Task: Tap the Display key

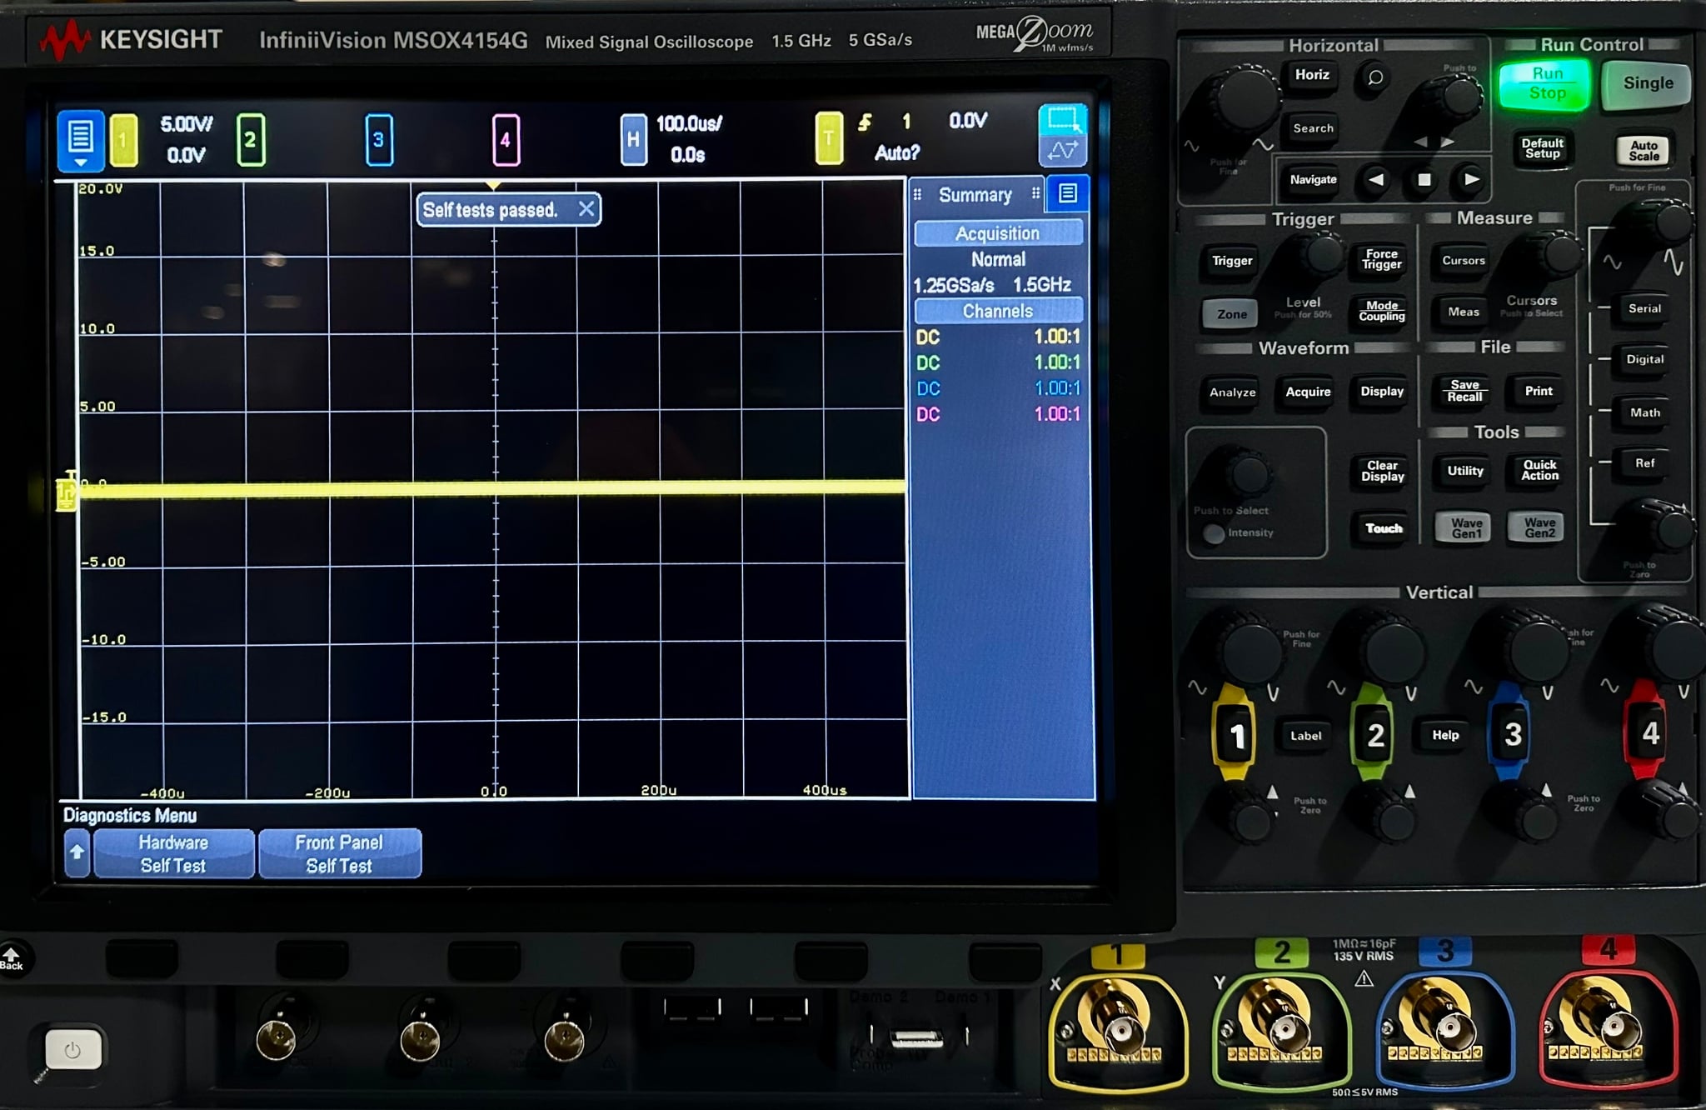Action: click(1382, 392)
